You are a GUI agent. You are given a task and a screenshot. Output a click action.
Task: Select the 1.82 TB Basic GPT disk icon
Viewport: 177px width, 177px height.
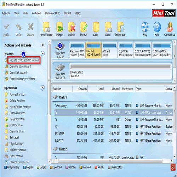click(60, 47)
